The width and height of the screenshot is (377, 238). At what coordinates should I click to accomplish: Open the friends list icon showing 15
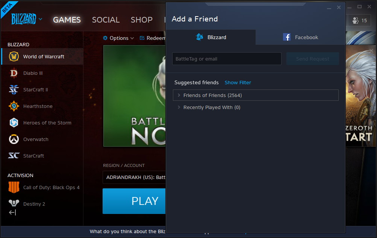tap(359, 21)
